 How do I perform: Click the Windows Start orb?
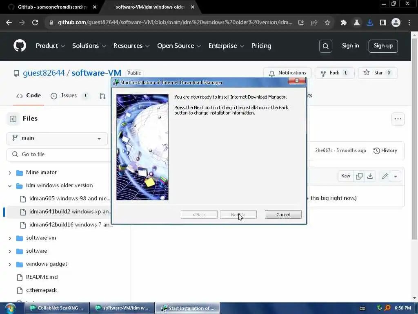click(x=10, y=308)
